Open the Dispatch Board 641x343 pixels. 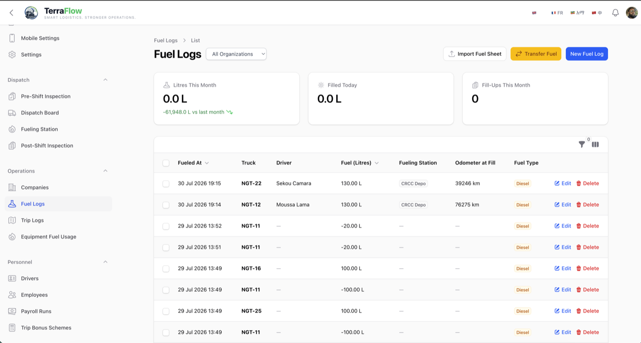58,113
